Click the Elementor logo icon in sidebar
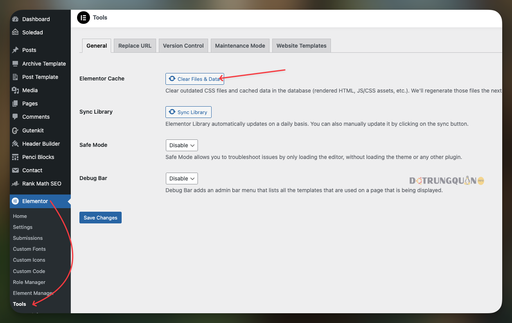The image size is (512, 323). coord(15,201)
